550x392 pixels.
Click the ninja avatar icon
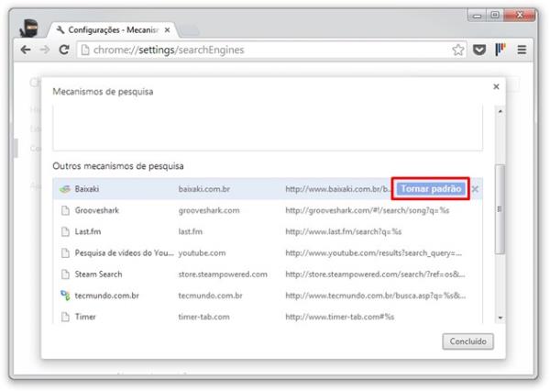28,28
